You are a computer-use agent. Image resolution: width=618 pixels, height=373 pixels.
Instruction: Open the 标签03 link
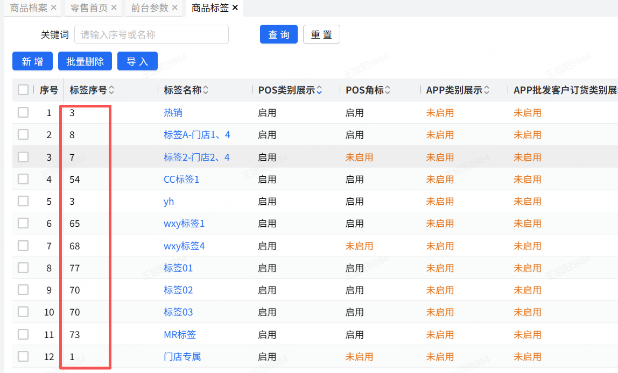click(178, 312)
